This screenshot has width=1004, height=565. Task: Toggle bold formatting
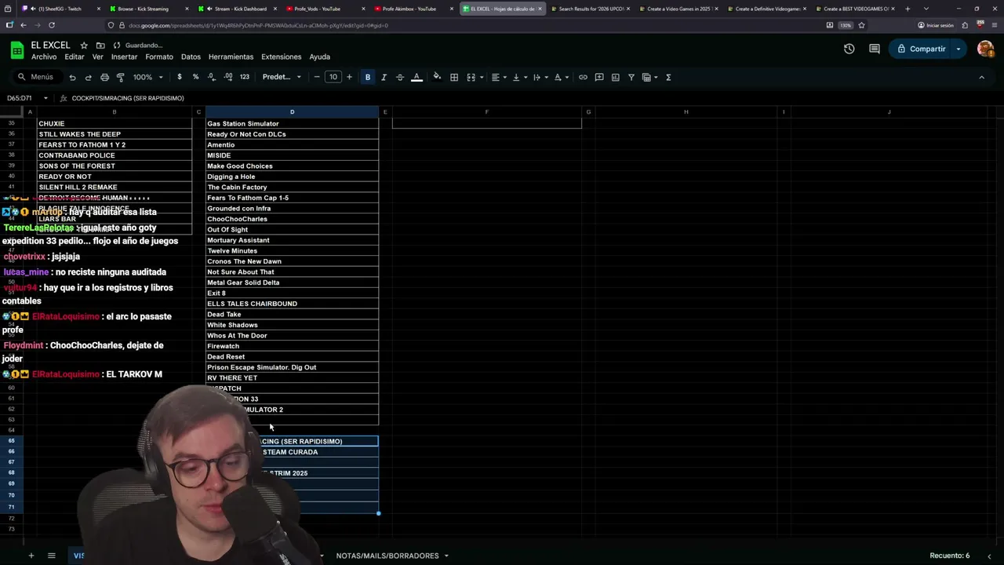click(x=368, y=77)
